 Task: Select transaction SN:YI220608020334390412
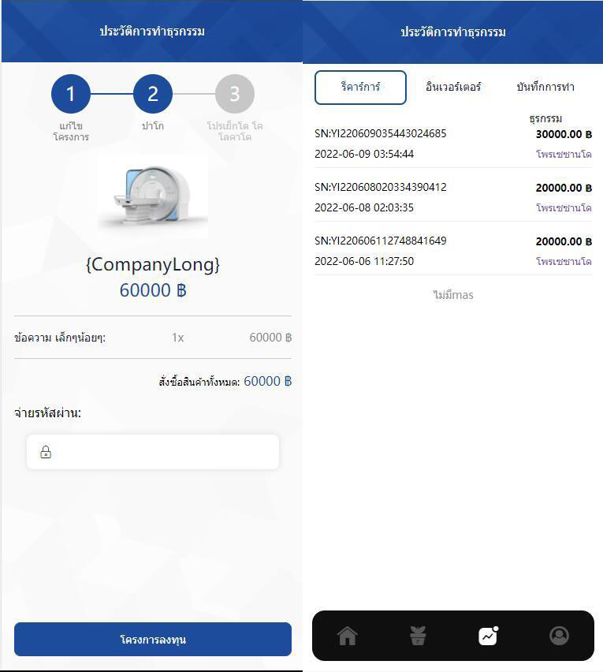pyautogui.click(x=380, y=187)
